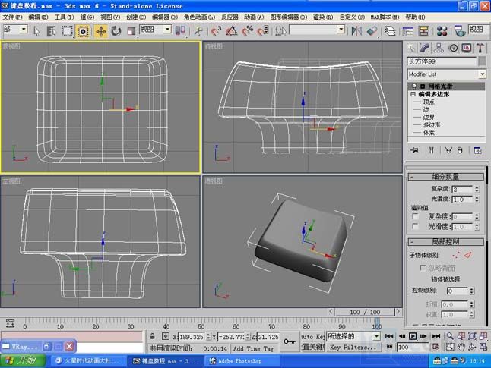Activate the Rotate tool
491x368 pixels.
116,30
